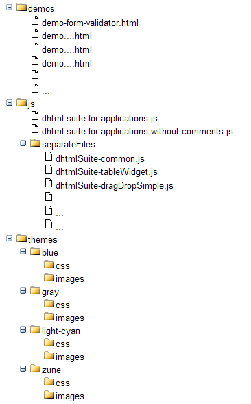Click the file icon for demo-form-validator.html

35,21
